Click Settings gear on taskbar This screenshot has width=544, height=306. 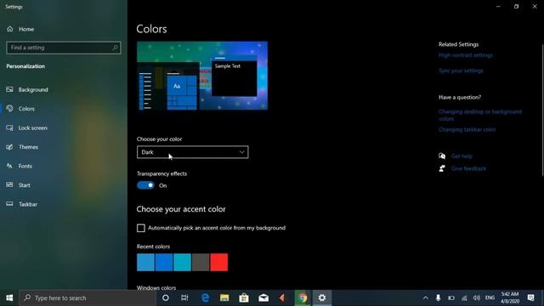point(322,298)
